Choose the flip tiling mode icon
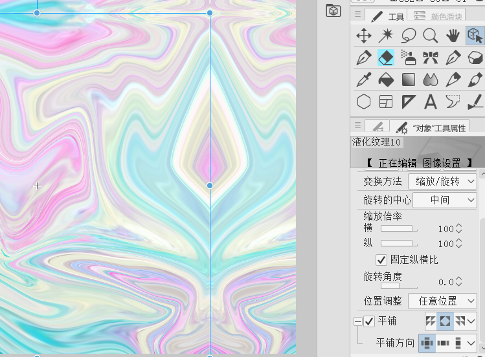 (446, 321)
